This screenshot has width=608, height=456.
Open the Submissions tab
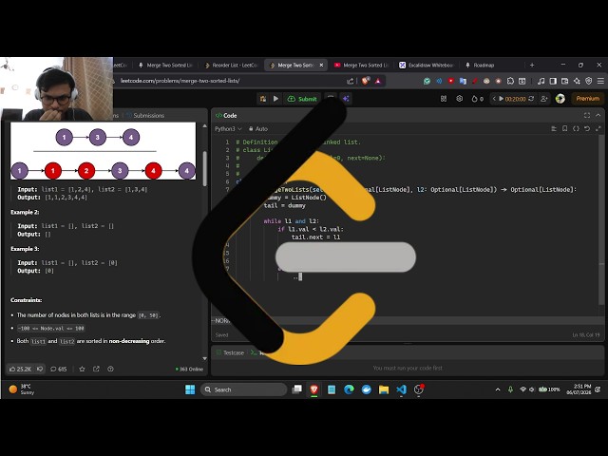[145, 116]
